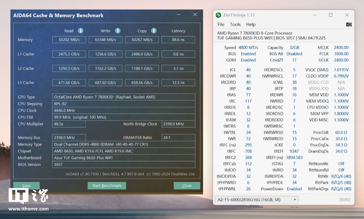The height and width of the screenshot is (219, 364).
Task: Maximize the ZenTimings window
Action: tap(331, 15)
